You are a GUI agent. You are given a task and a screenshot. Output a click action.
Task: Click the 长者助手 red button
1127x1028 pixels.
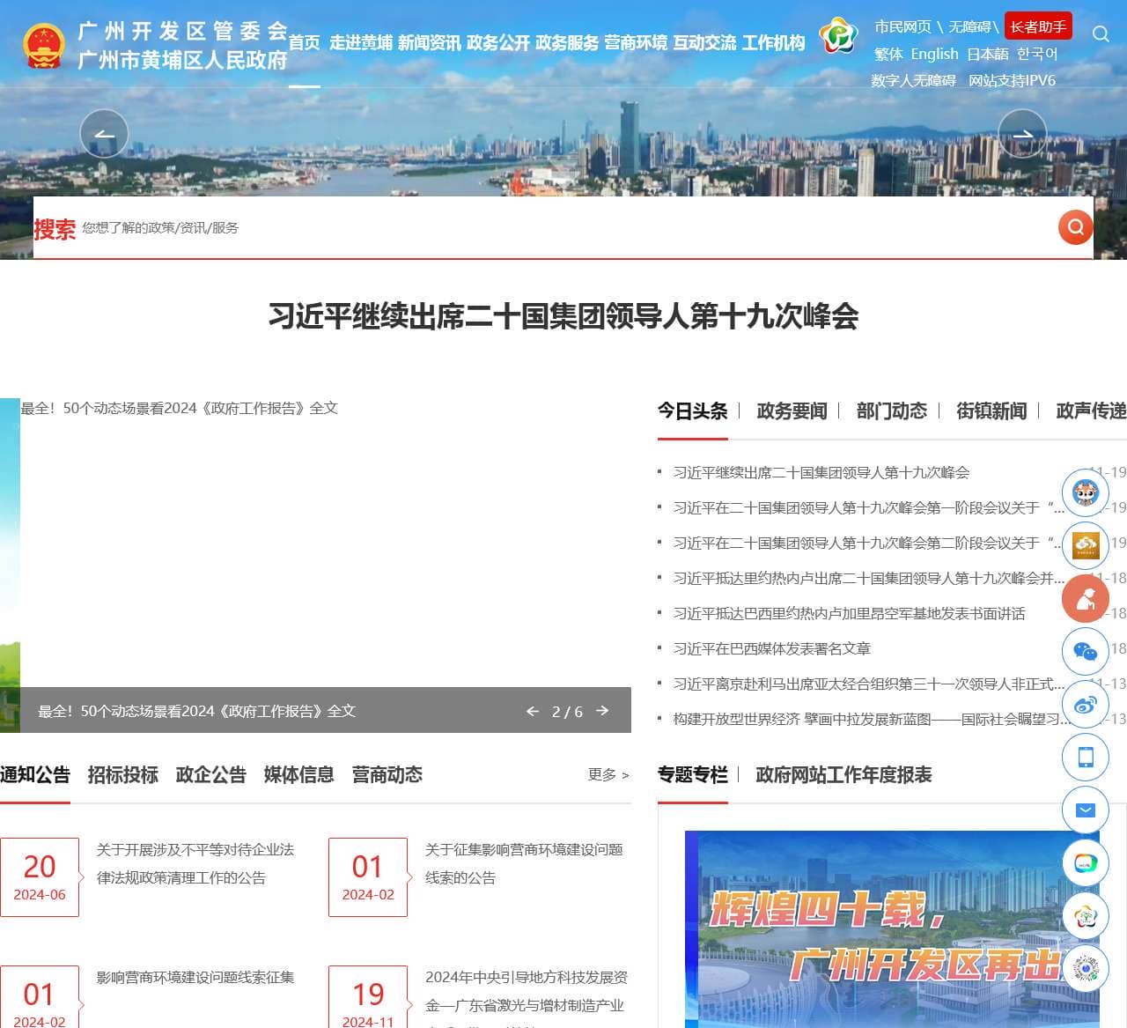click(1038, 26)
